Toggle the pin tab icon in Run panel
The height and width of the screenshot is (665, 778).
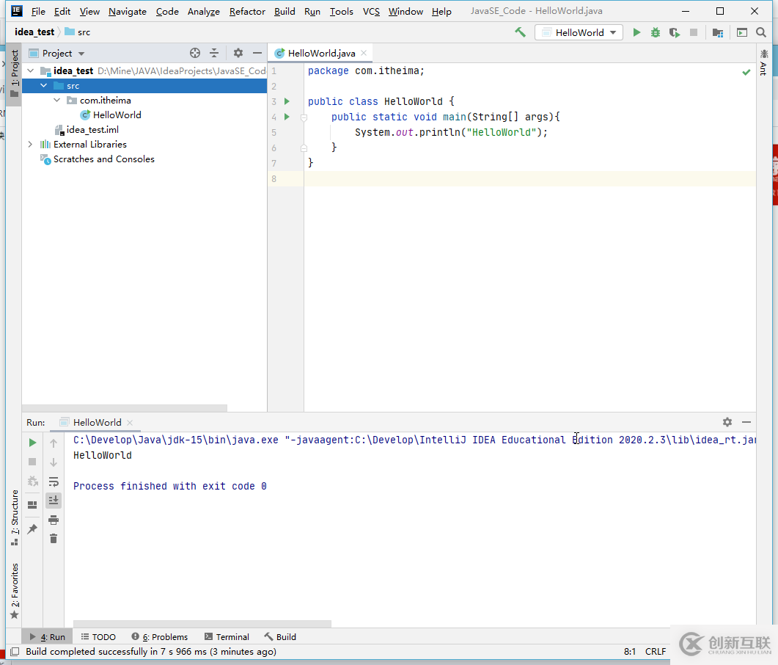tap(32, 529)
